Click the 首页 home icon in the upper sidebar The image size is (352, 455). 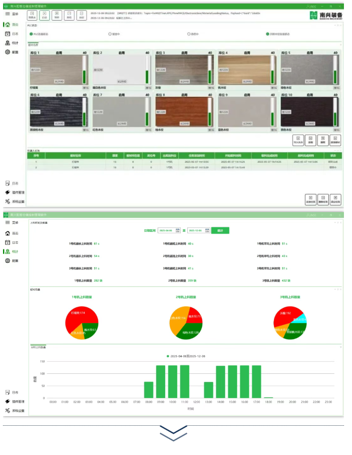tap(8, 24)
